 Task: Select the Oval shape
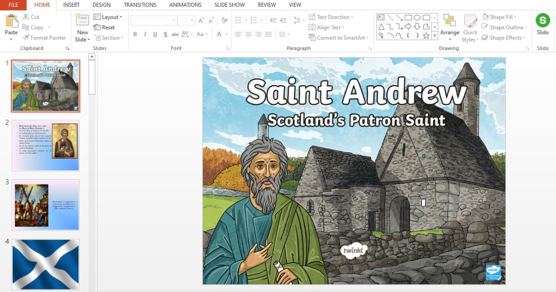417,18
